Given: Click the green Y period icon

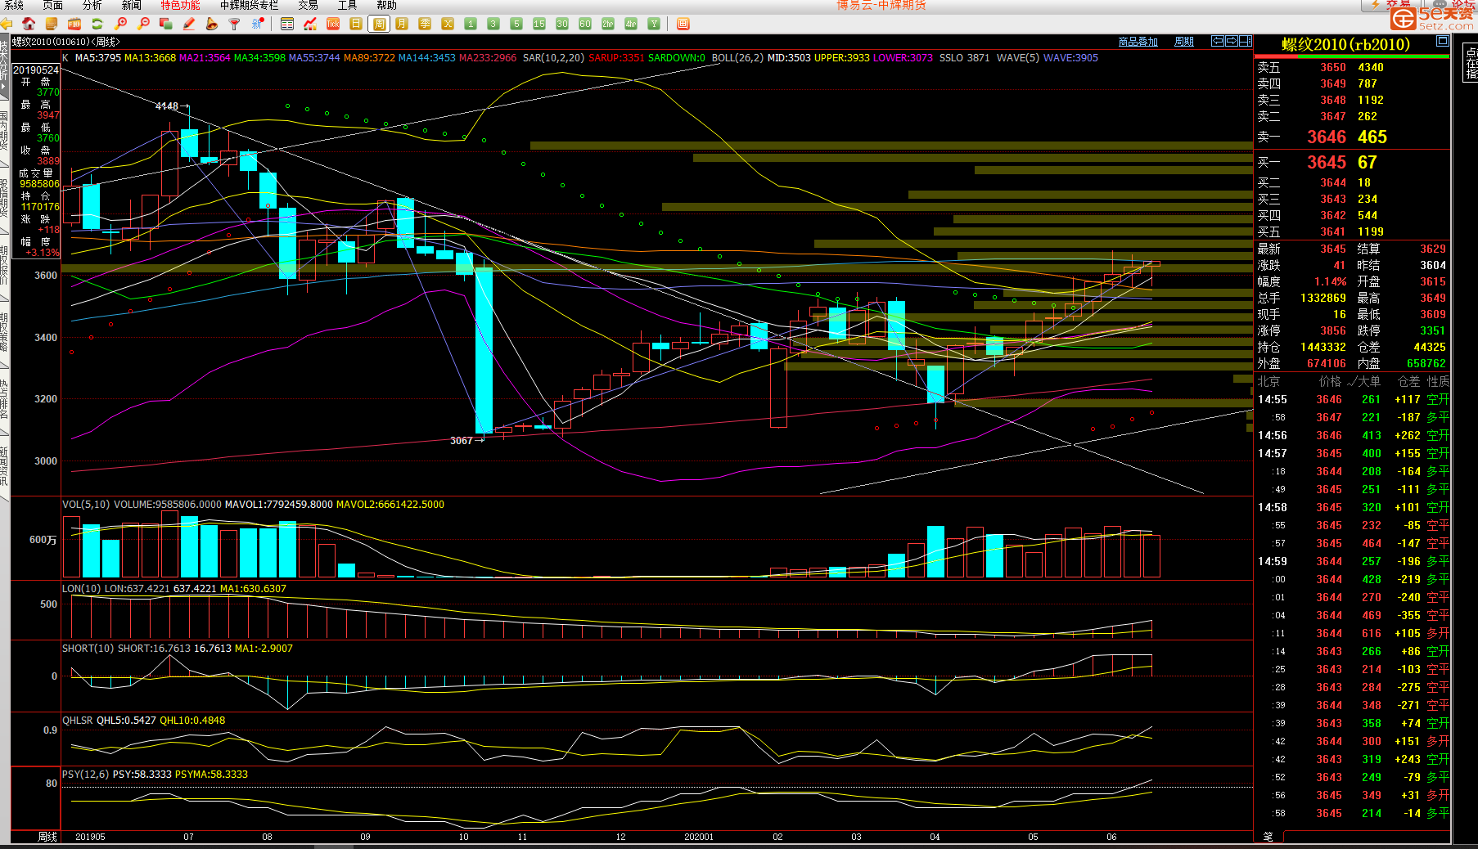Looking at the screenshot, I should tap(654, 24).
